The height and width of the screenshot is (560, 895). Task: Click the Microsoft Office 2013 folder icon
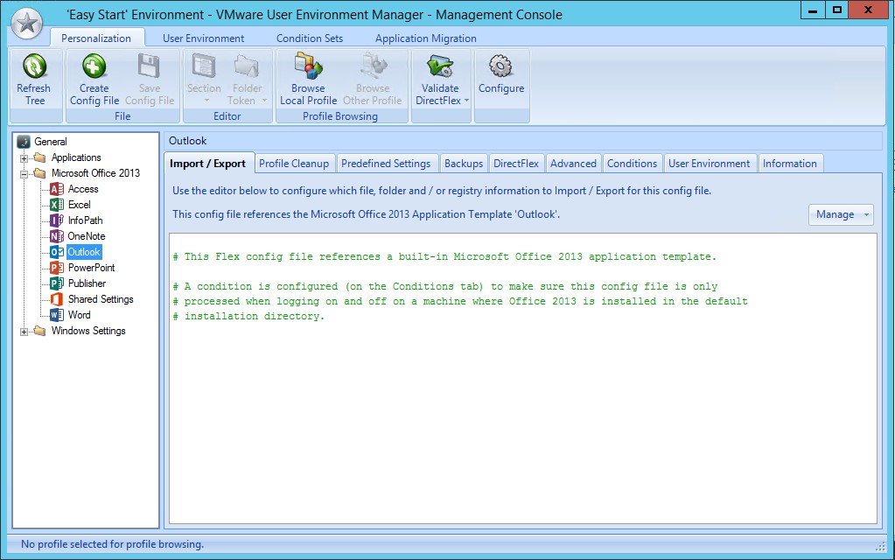(39, 173)
